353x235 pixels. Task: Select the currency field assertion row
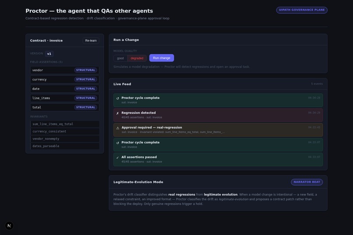65,79
